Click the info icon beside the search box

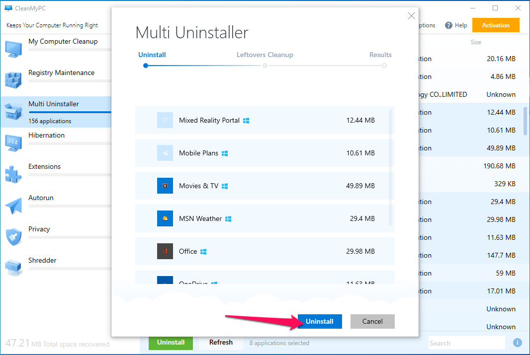click(517, 343)
